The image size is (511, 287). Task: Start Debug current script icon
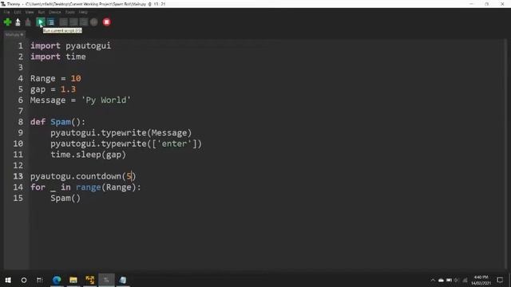(x=51, y=22)
